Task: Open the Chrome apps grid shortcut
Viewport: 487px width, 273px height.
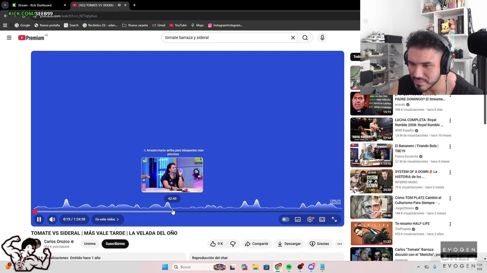Action: click(5, 25)
